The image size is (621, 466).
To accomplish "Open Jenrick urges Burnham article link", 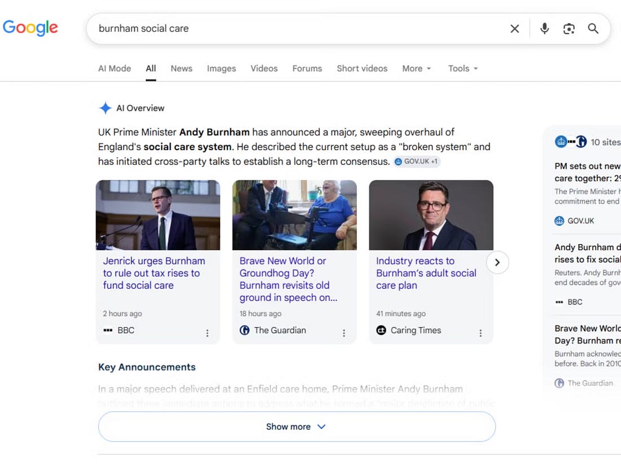I will tap(154, 273).
